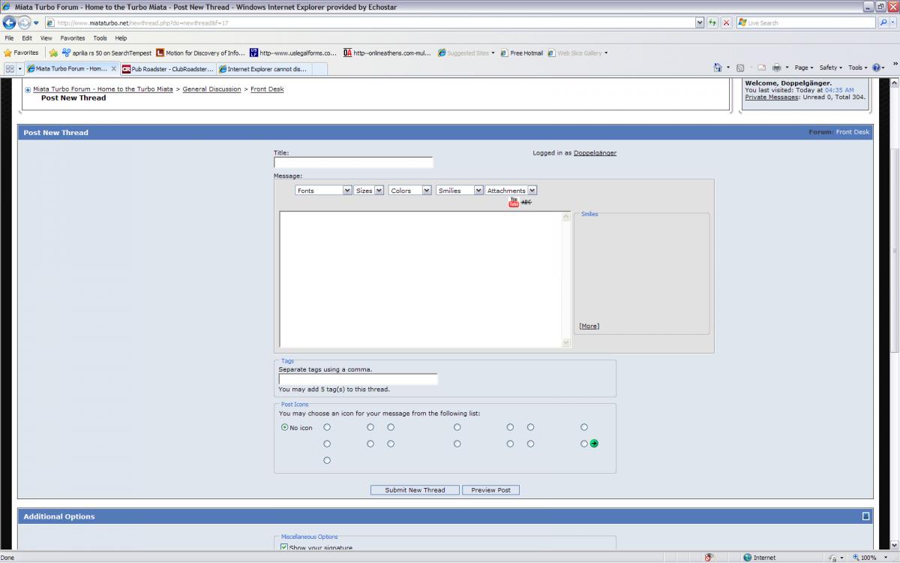Open the Help menu
Screen dimensions: 900x563
click(x=121, y=38)
